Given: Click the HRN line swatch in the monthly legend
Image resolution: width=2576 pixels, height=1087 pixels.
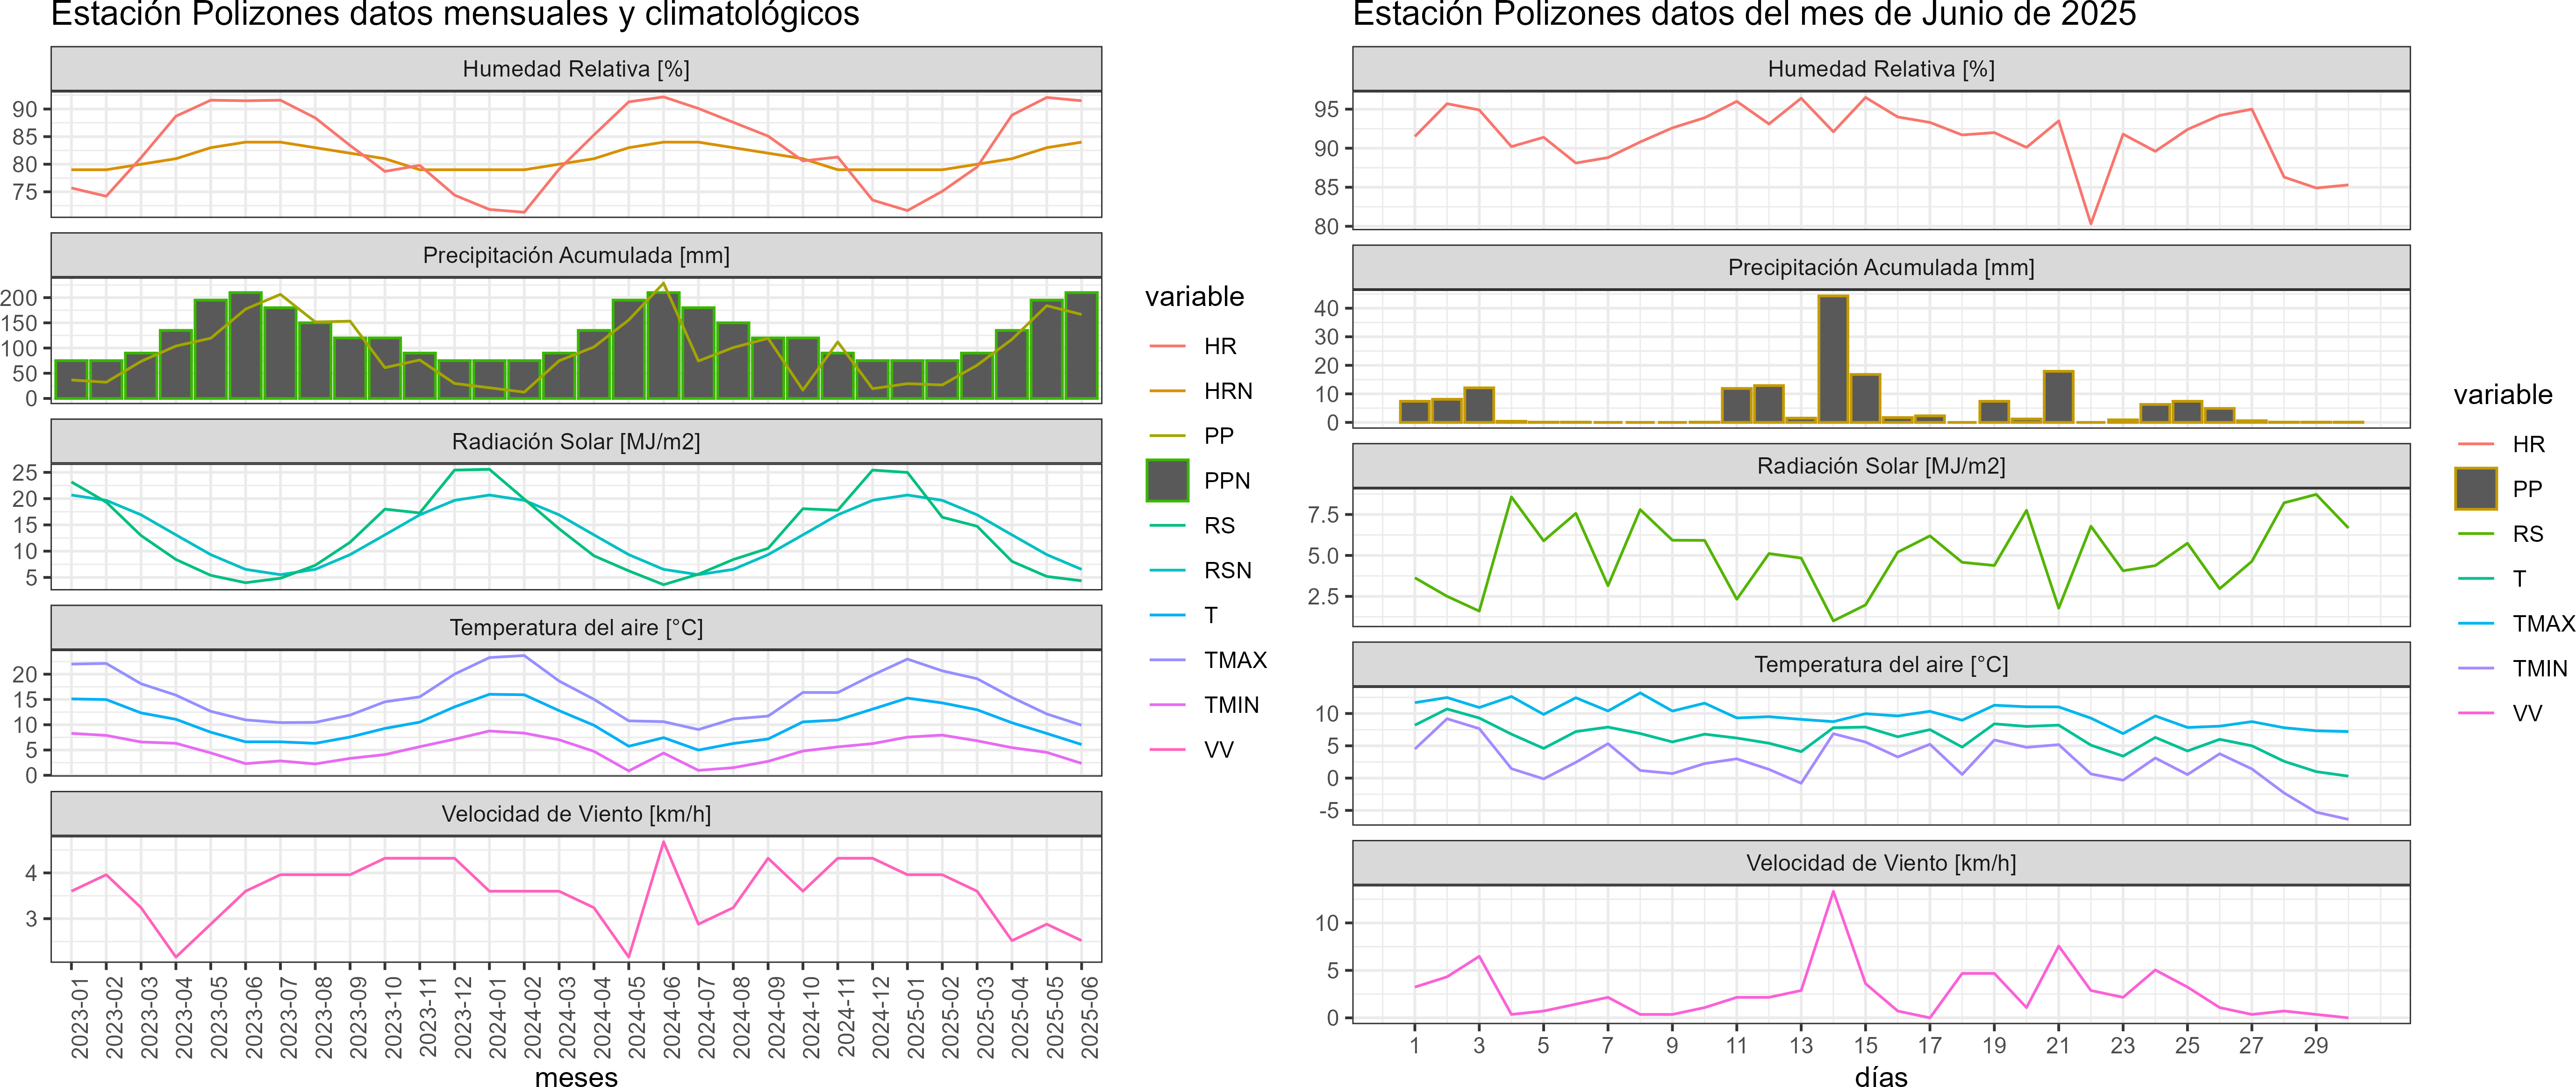Looking at the screenshot, I should (x=1167, y=391).
